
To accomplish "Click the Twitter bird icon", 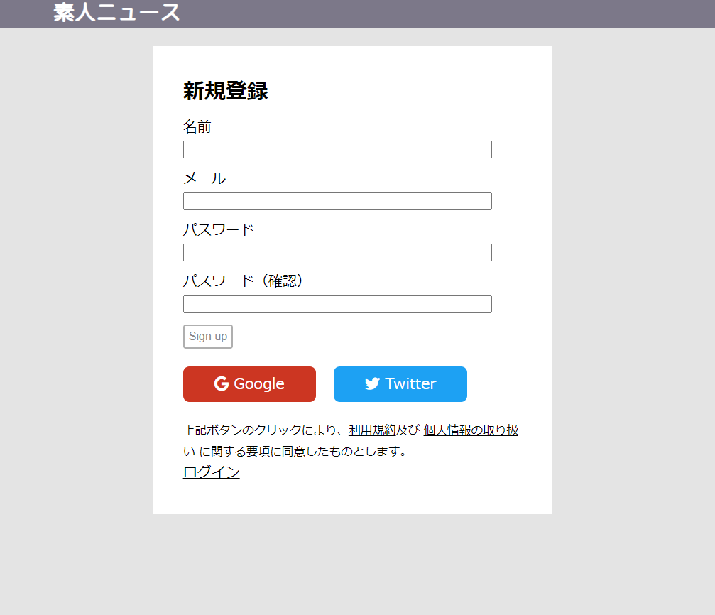I will [371, 383].
